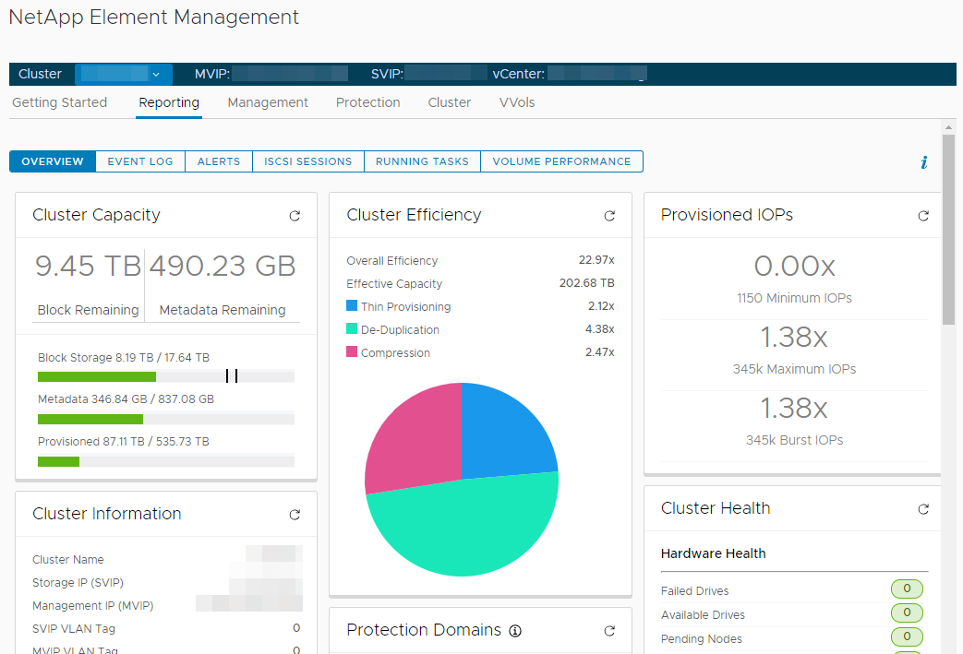This screenshot has height=654, width=963.
Task: Refresh the Protection Domains panel
Action: point(609,631)
